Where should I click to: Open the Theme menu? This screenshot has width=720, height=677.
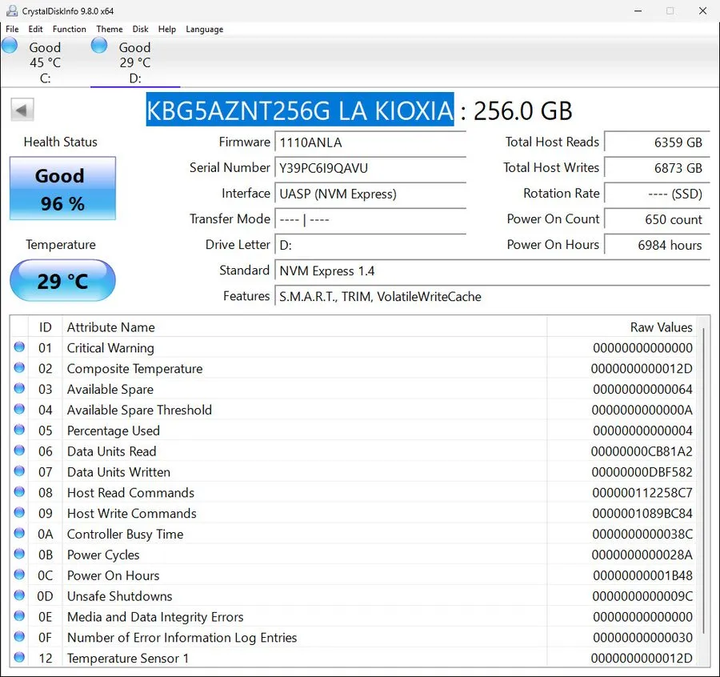[x=110, y=29]
